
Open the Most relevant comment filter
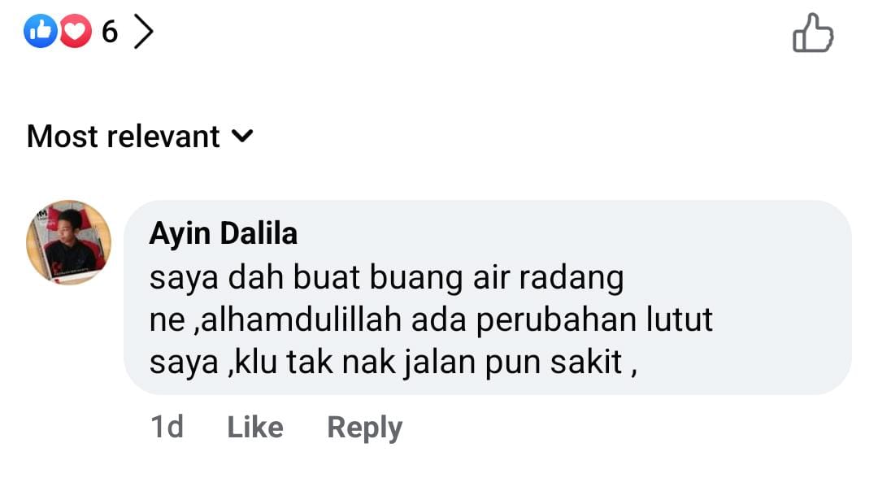click(x=140, y=137)
